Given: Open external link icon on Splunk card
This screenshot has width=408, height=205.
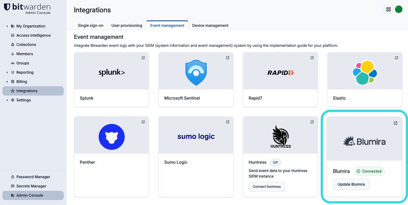Looking at the screenshot, I should (143, 58).
